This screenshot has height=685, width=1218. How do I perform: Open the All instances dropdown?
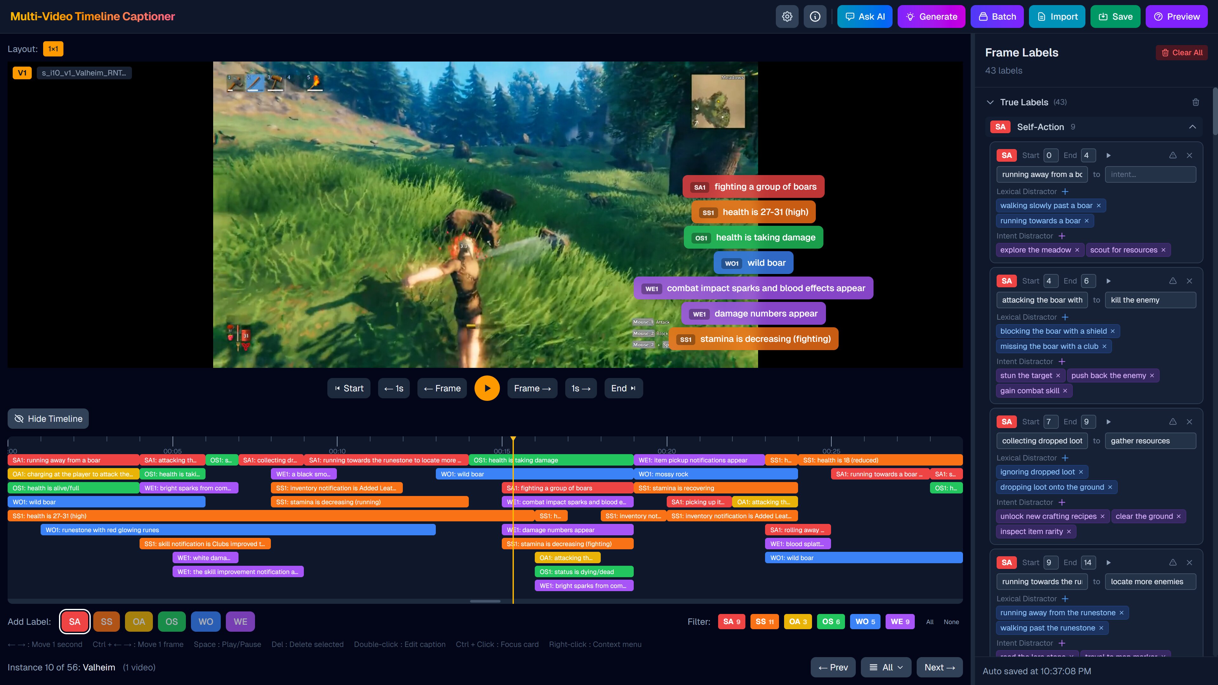click(x=886, y=668)
